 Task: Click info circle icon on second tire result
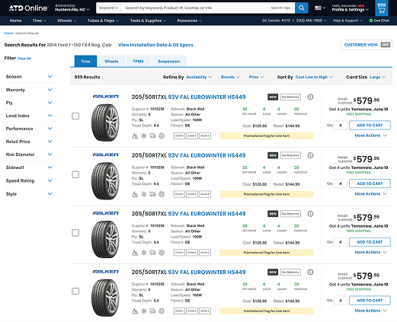tap(310, 155)
